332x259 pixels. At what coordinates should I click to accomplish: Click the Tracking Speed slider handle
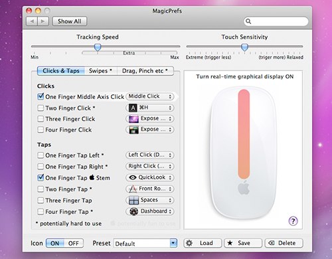98,47
